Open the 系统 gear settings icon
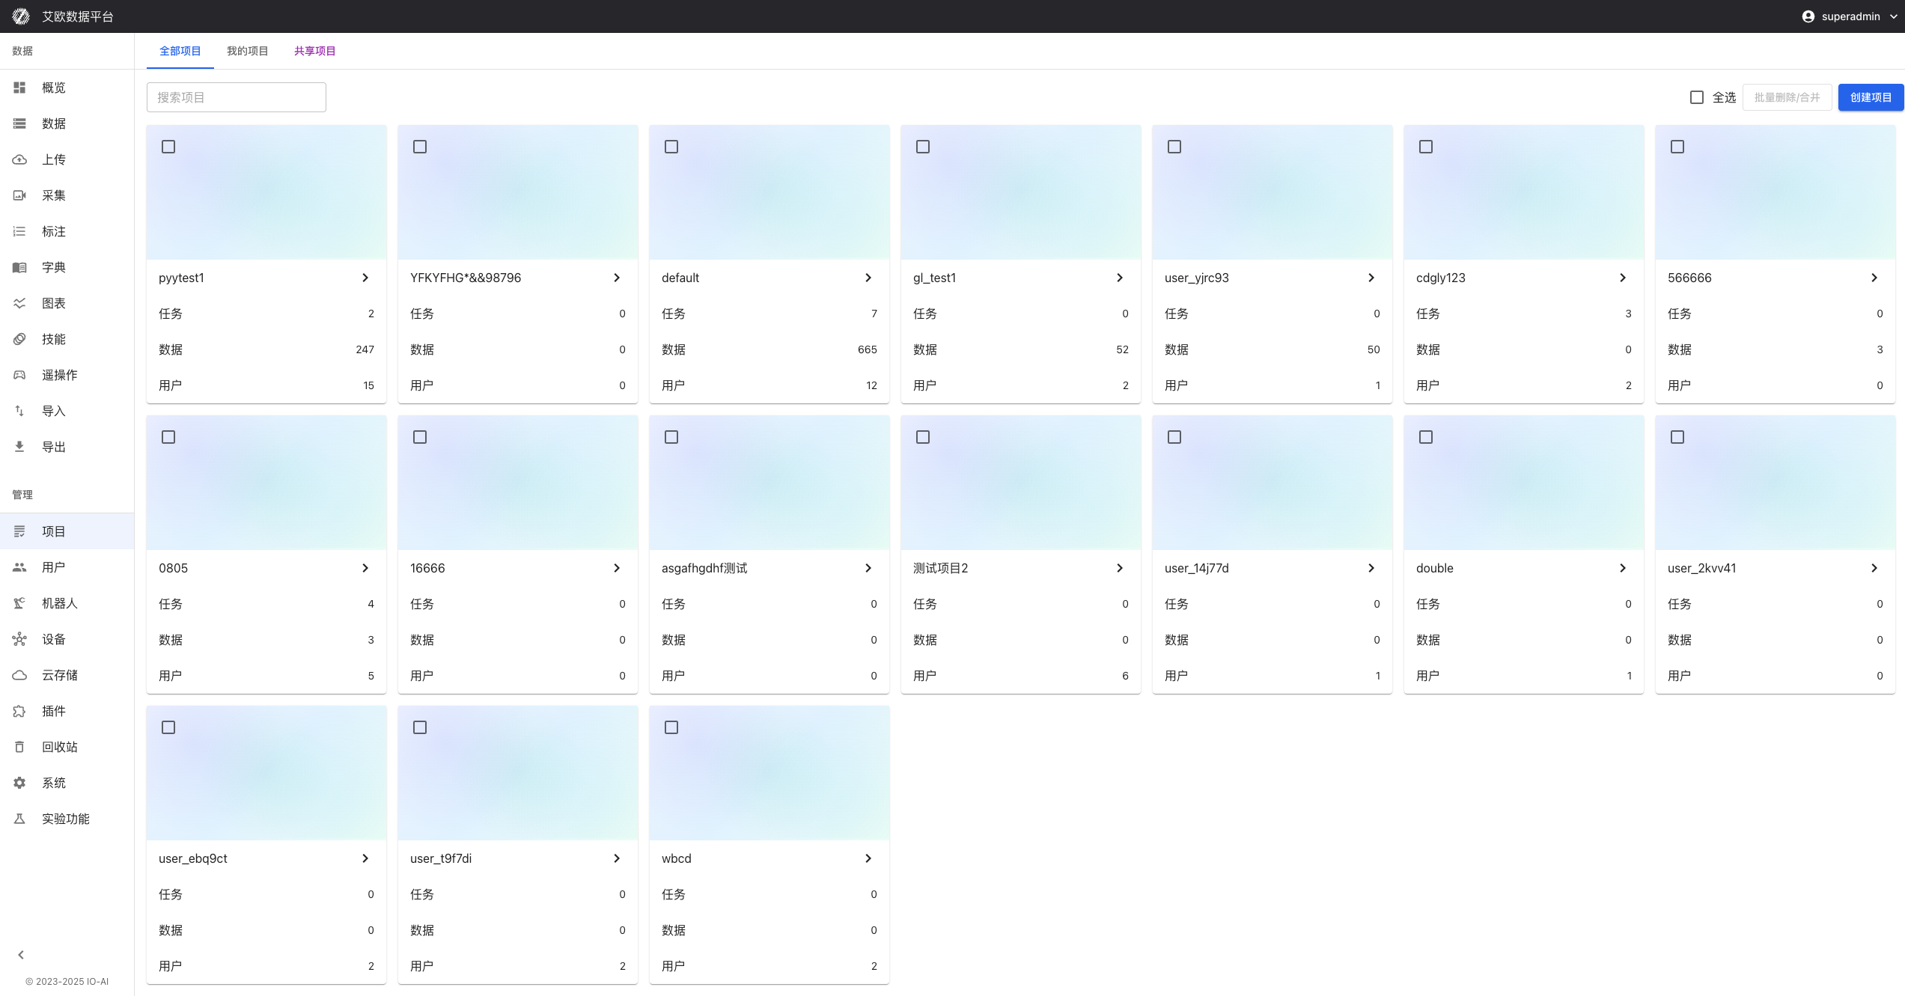Image resolution: width=1905 pixels, height=996 pixels. click(19, 783)
